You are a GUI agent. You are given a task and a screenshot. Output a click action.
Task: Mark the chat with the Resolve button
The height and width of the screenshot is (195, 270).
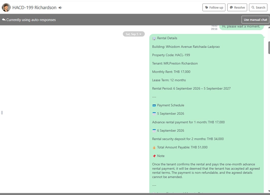click(x=237, y=7)
